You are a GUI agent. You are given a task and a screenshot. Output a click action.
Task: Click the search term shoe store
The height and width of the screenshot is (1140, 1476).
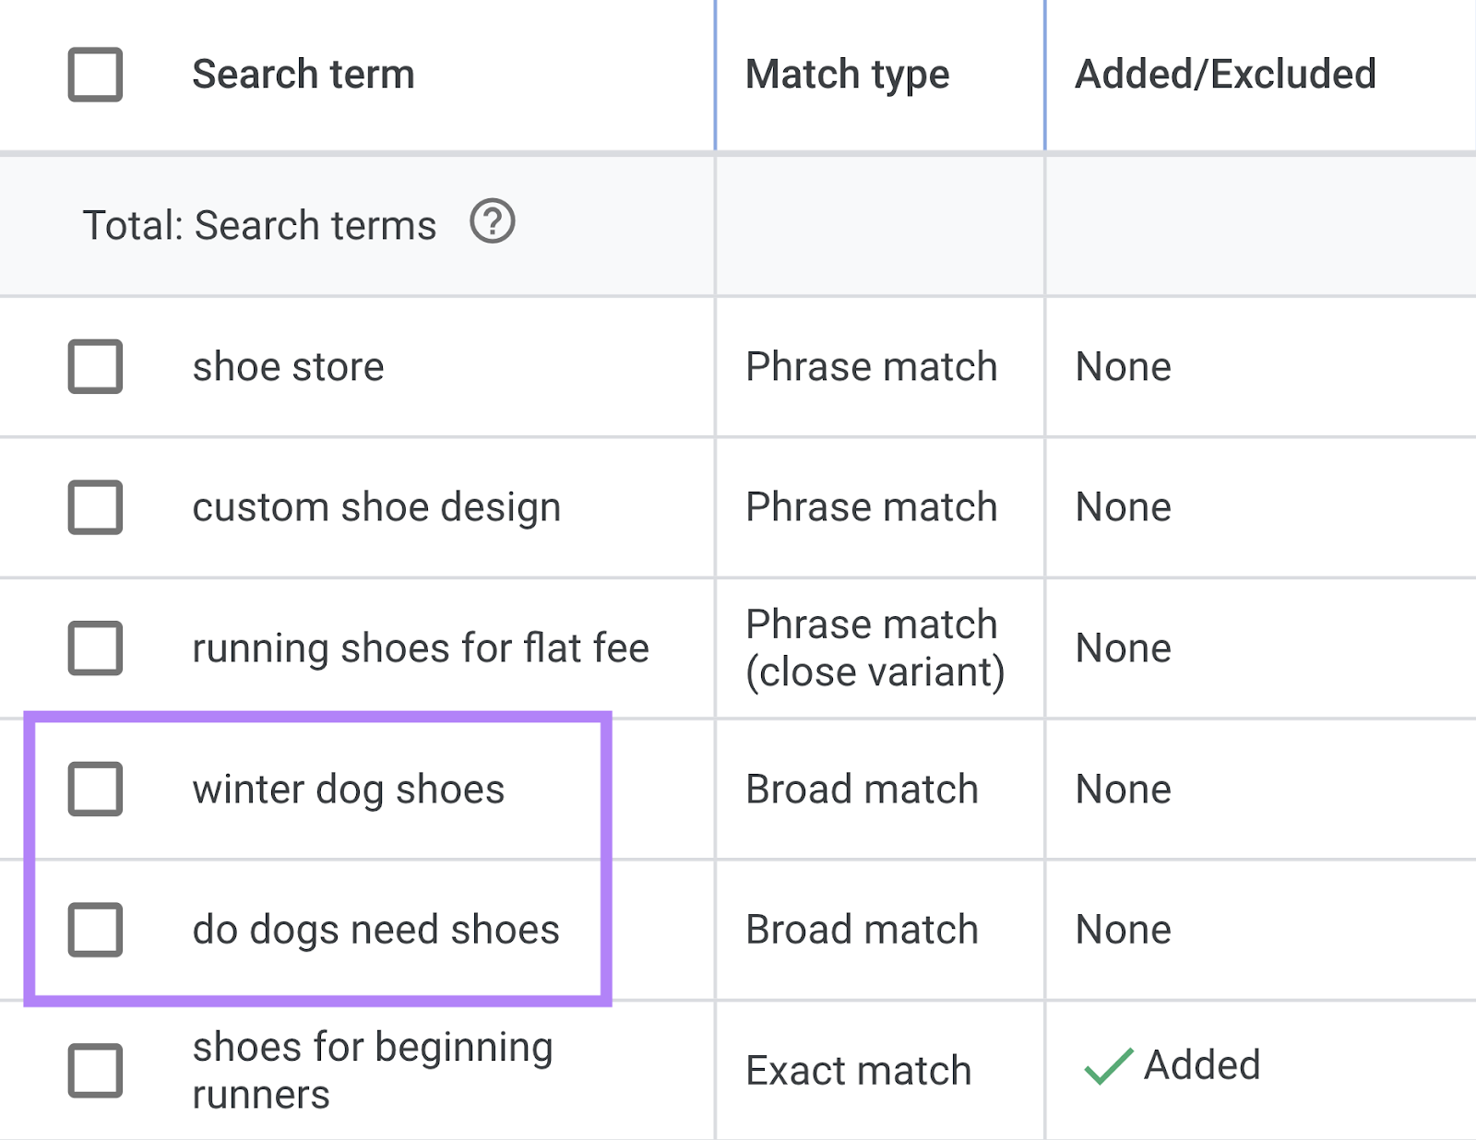(x=288, y=366)
